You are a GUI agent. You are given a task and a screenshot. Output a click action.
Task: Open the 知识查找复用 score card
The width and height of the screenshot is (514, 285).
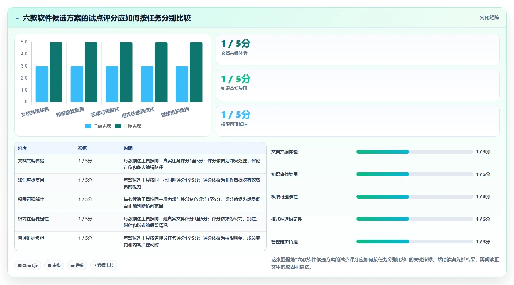tap(357, 85)
